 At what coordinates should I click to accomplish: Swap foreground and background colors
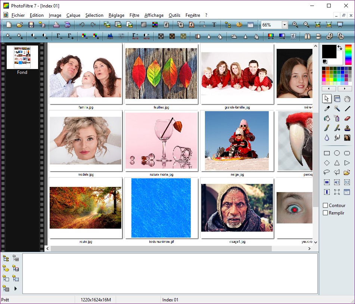point(340,48)
